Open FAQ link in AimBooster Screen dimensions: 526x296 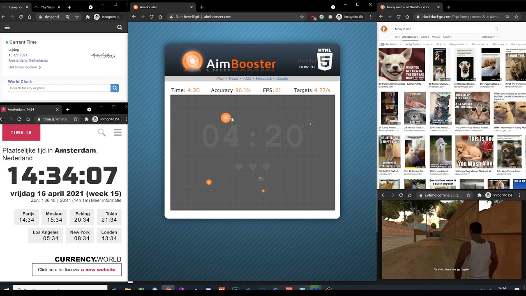click(247, 79)
